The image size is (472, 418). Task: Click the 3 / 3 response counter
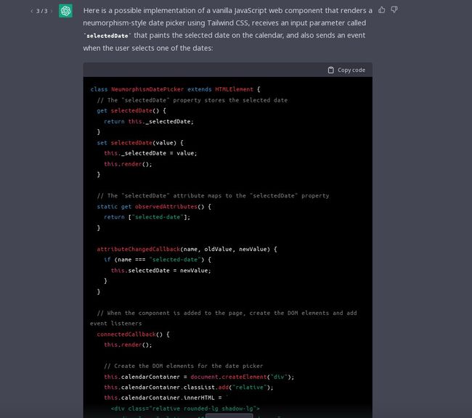point(42,11)
